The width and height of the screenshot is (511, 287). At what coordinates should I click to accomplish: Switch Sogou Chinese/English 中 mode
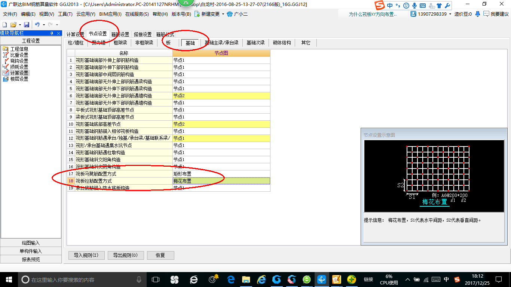pos(390,5)
